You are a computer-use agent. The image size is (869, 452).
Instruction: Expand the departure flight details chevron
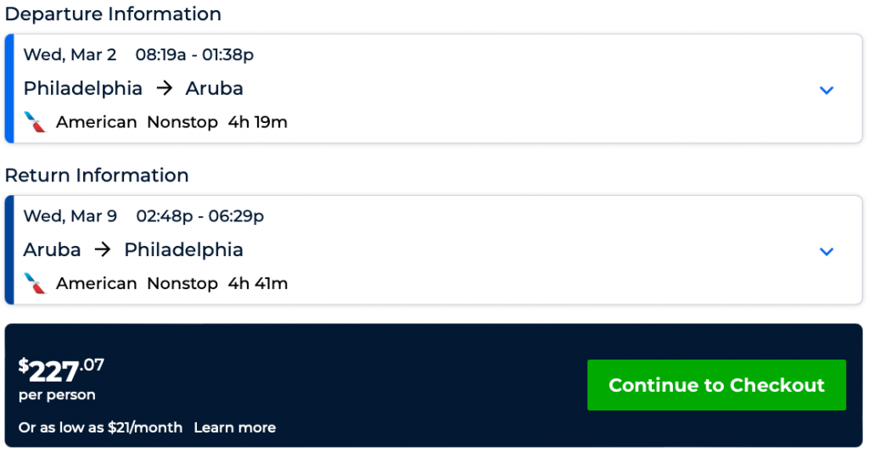[x=827, y=90]
